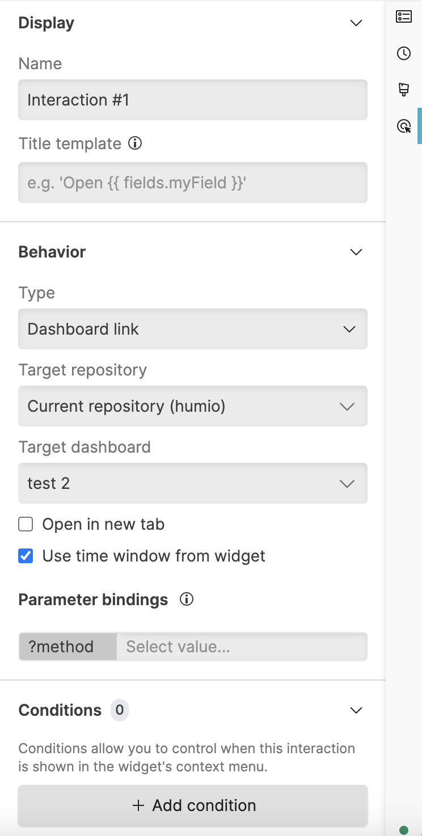Expand the Conditions section
Image resolution: width=422 pixels, height=836 pixels.
(356, 710)
